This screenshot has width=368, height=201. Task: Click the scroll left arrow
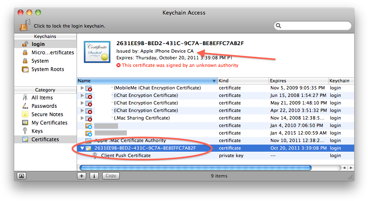pyautogui.click(x=344, y=168)
